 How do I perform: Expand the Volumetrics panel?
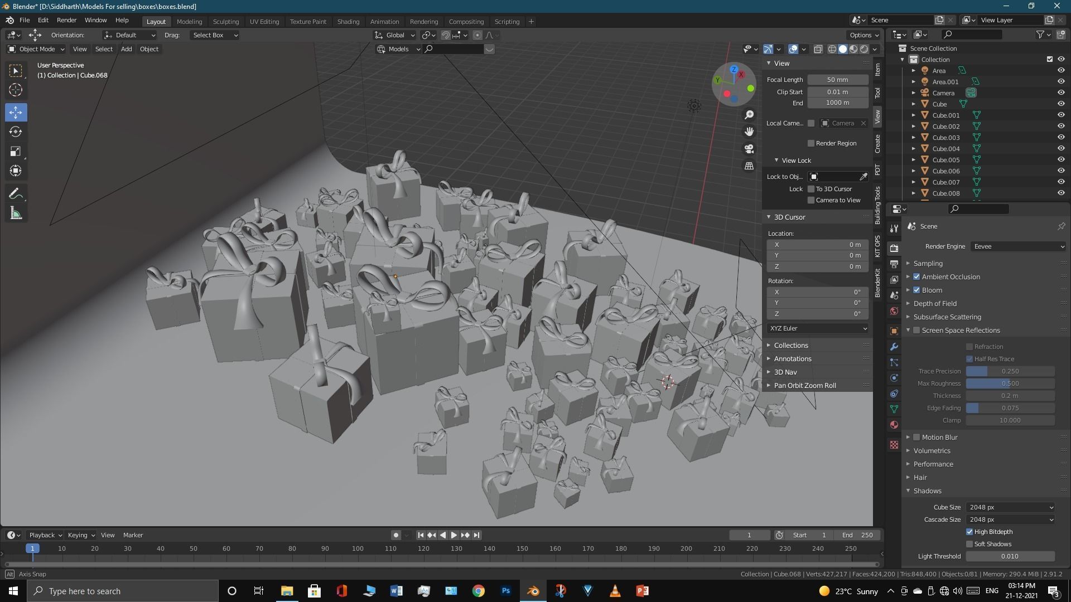[x=932, y=451]
